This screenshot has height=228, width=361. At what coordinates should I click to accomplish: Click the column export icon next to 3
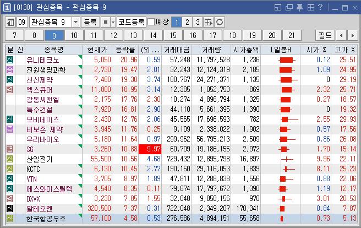[209, 23]
